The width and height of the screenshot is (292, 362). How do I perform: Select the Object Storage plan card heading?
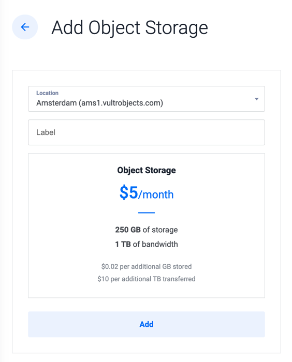147,170
